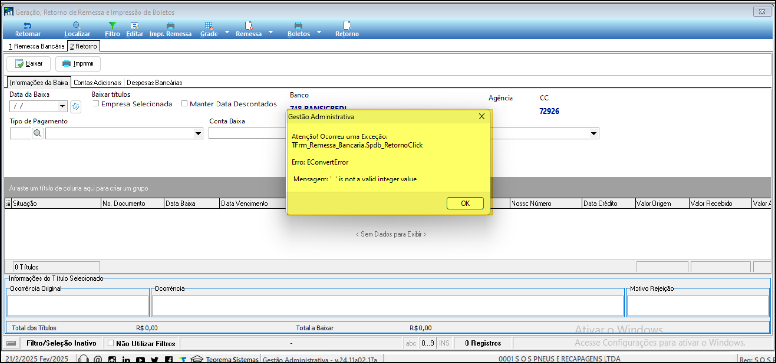Click the INS status indicator

coord(444,343)
